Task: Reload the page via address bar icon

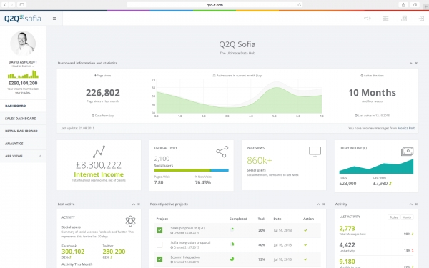Action: [x=300, y=5]
